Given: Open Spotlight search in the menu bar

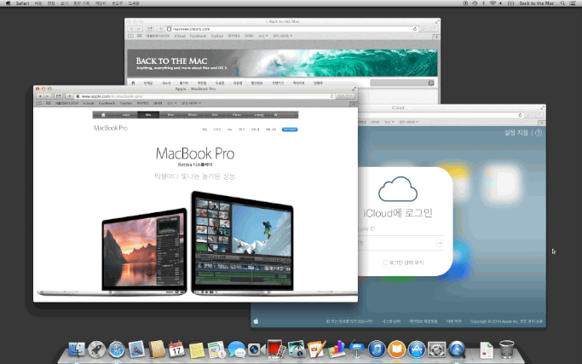Looking at the screenshot, I should tap(562, 3).
